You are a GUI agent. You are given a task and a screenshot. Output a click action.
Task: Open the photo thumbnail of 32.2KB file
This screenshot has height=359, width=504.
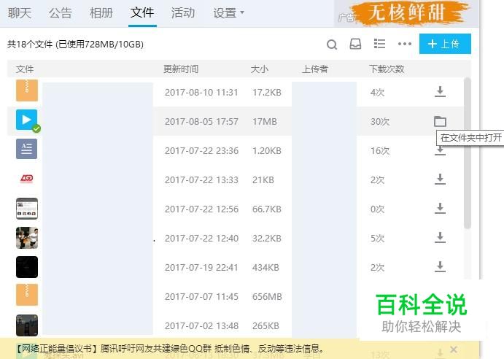coord(27,238)
